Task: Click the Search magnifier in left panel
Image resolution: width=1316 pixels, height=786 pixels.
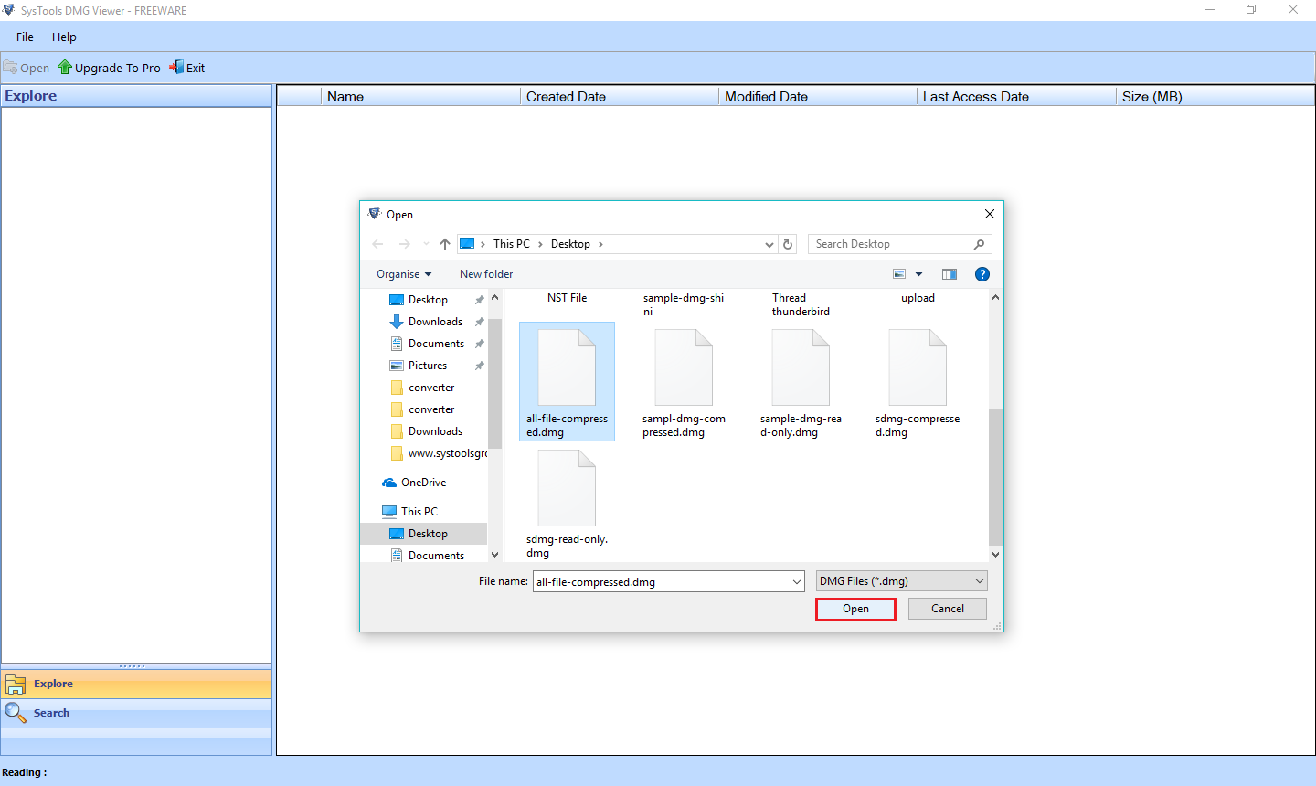Action: click(x=16, y=713)
